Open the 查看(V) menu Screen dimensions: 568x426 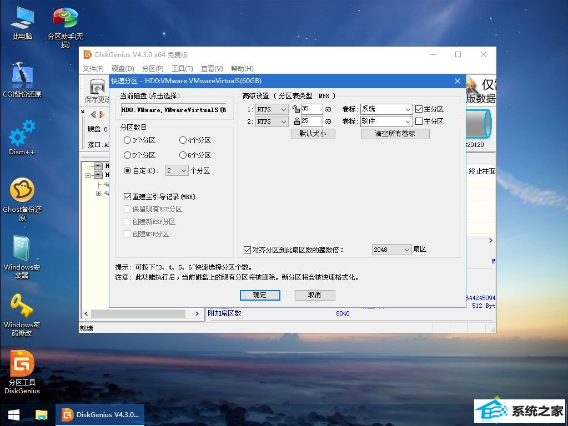pyautogui.click(x=212, y=69)
